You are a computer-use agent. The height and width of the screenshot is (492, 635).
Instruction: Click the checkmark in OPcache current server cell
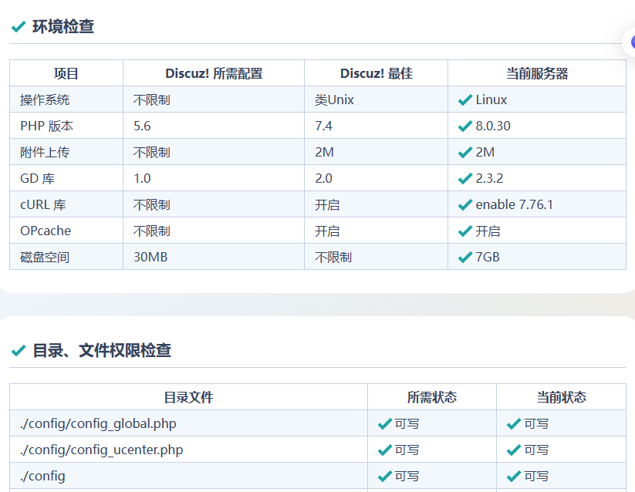(465, 231)
